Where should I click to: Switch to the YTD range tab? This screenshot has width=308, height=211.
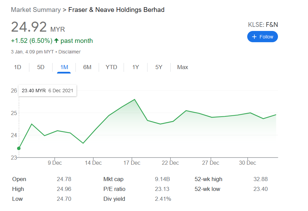(x=111, y=67)
